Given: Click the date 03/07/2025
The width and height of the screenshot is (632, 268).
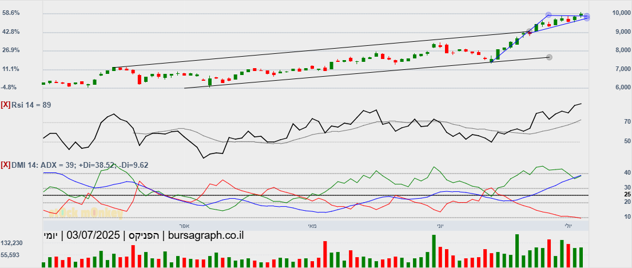Looking at the screenshot, I should click(93, 235).
